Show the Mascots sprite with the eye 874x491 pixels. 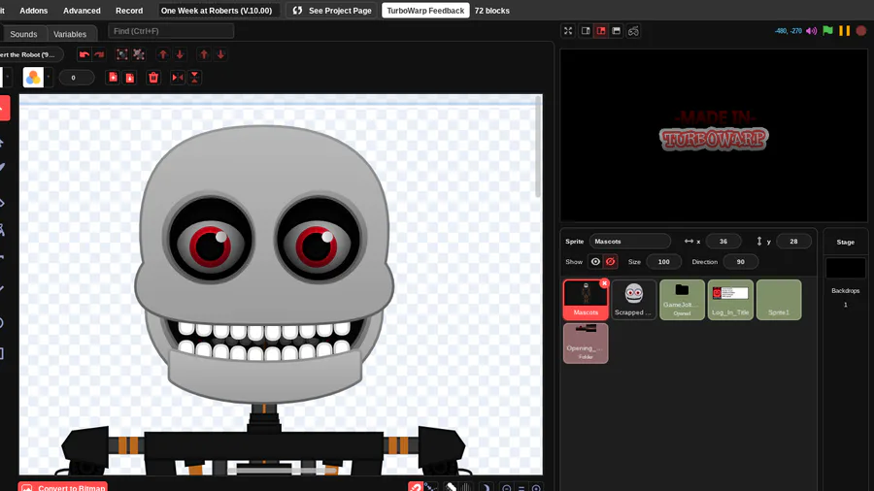[x=595, y=262]
